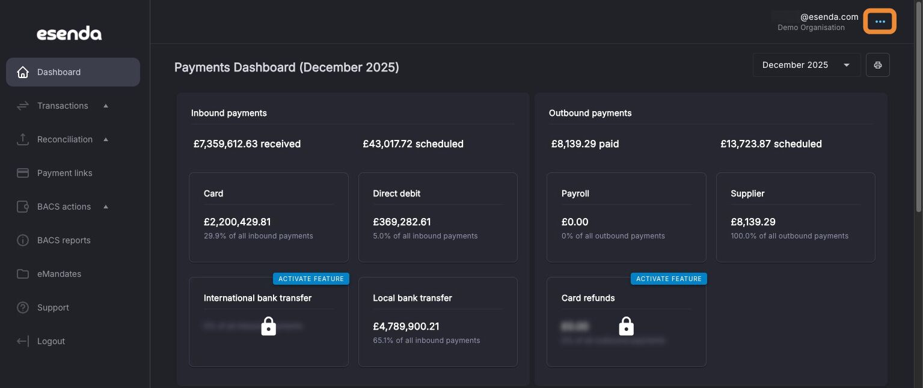
Task: Open the Support page
Action: click(x=73, y=308)
